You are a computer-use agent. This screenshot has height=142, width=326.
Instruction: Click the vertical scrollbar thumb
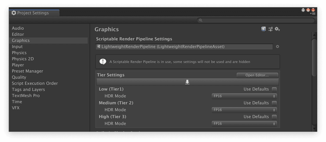(x=314, y=57)
